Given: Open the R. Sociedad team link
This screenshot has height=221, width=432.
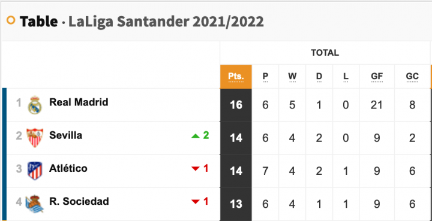Looking at the screenshot, I should (79, 201).
